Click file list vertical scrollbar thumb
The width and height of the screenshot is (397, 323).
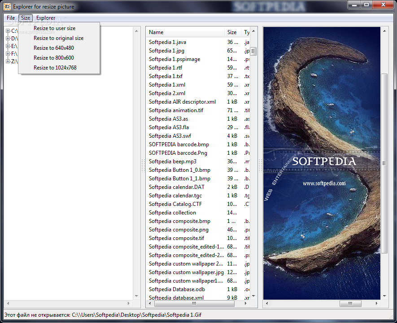point(253,52)
